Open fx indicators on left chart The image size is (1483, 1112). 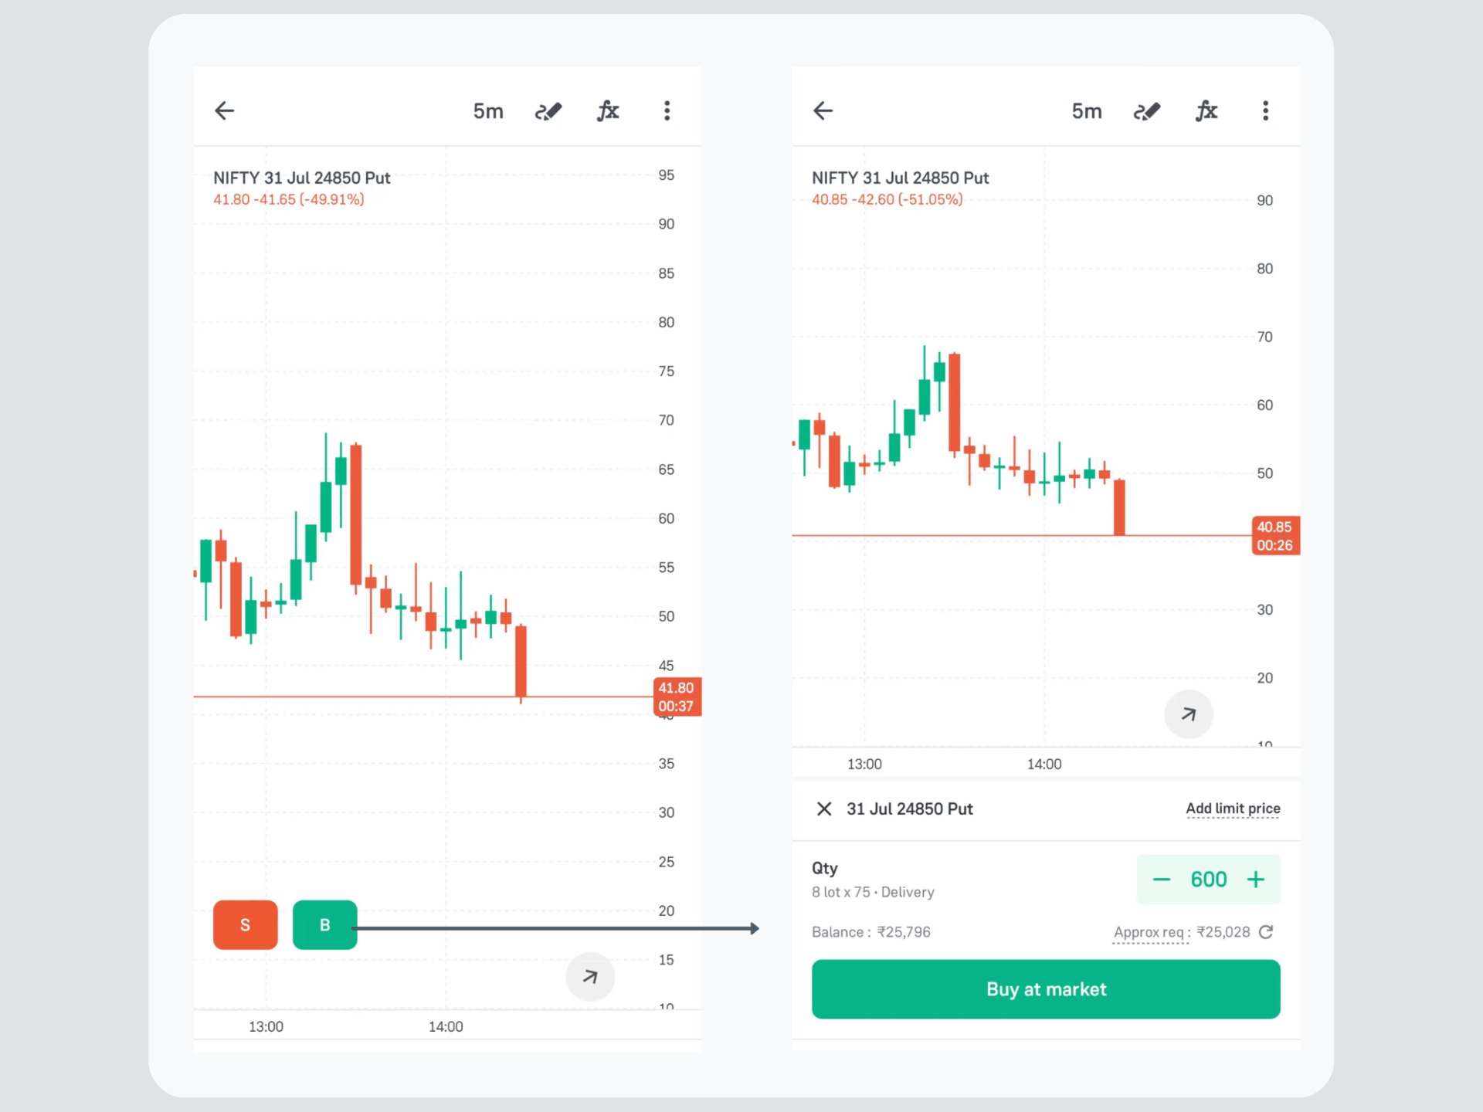(x=608, y=111)
